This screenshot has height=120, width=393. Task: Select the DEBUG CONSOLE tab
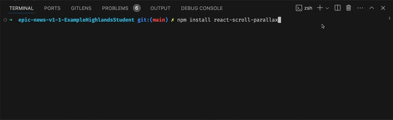pyautogui.click(x=202, y=8)
